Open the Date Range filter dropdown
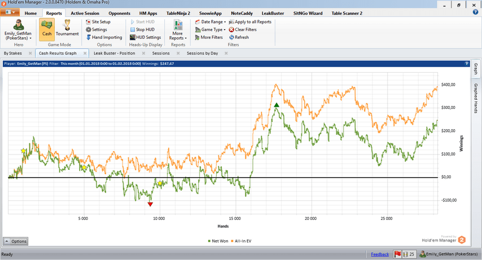Image resolution: width=482 pixels, height=260 pixels. [x=211, y=22]
